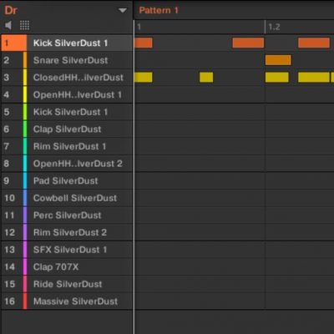
Task: Click the long closed hi-hat note after 1.2
Action: click(314, 78)
